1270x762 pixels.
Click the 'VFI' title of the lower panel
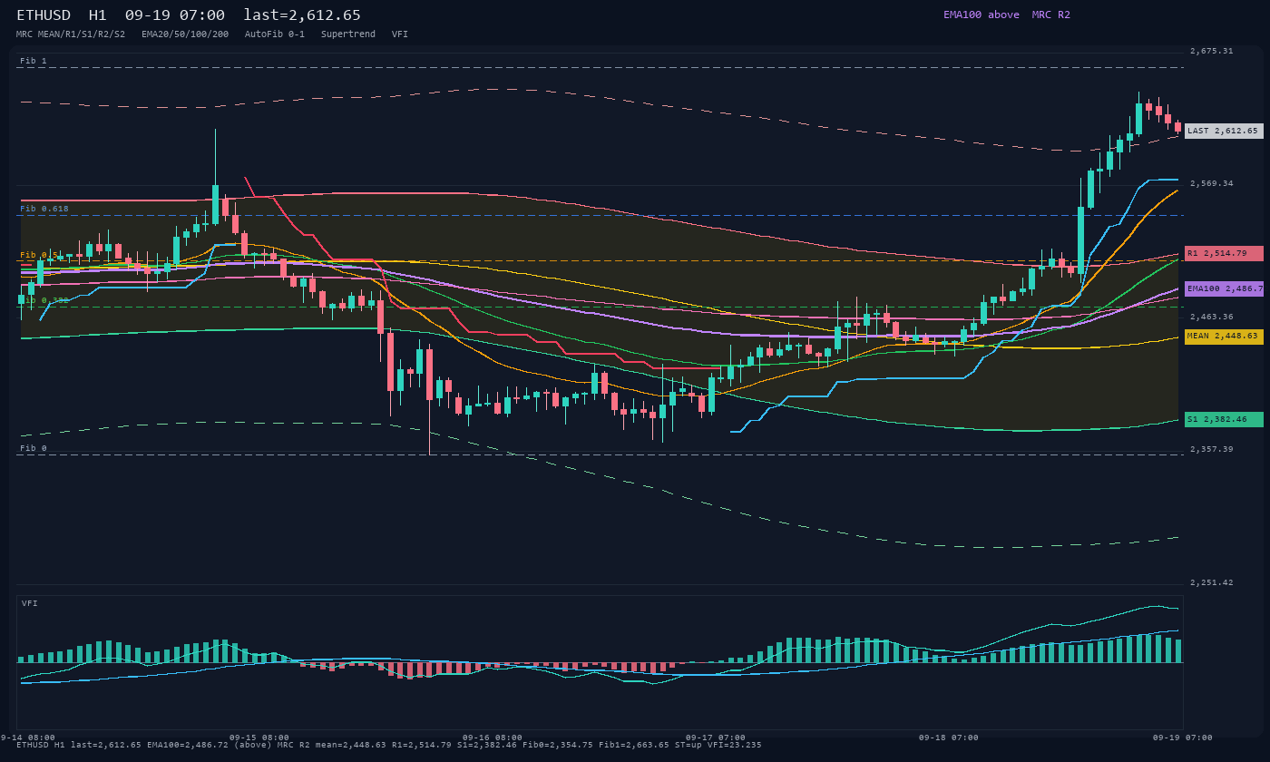coord(30,603)
